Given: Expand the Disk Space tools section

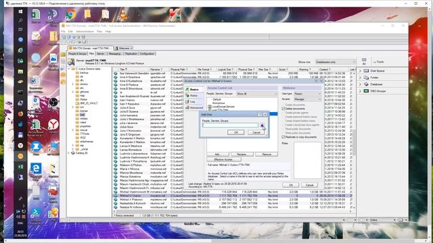Looking at the screenshot, I should [360, 71].
